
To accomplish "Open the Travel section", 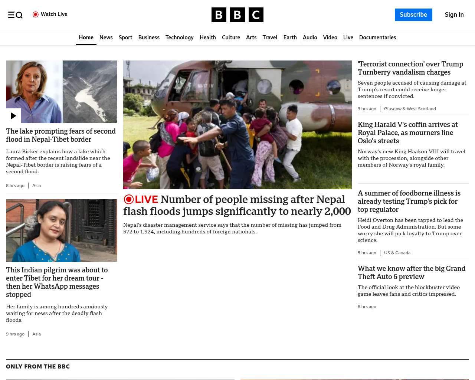I will (x=270, y=37).
